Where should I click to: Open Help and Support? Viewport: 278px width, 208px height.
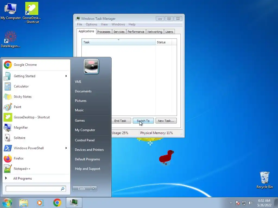click(x=87, y=169)
